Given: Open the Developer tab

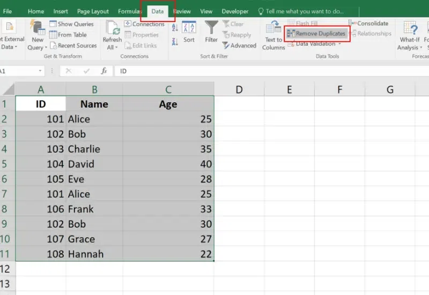Looking at the screenshot, I should [235, 11].
